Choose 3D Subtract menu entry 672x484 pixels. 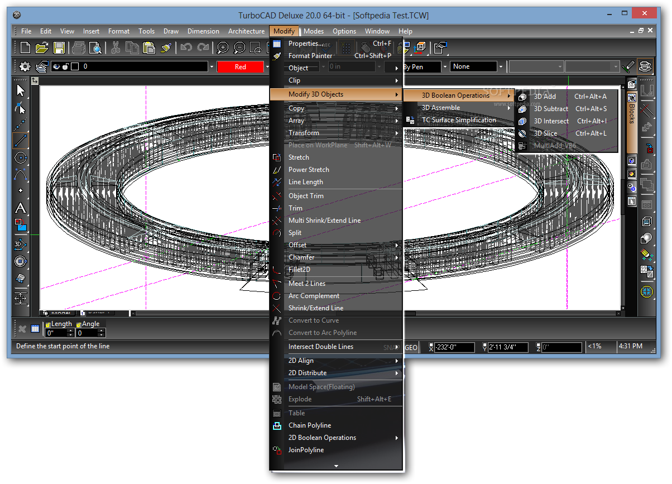[566, 109]
